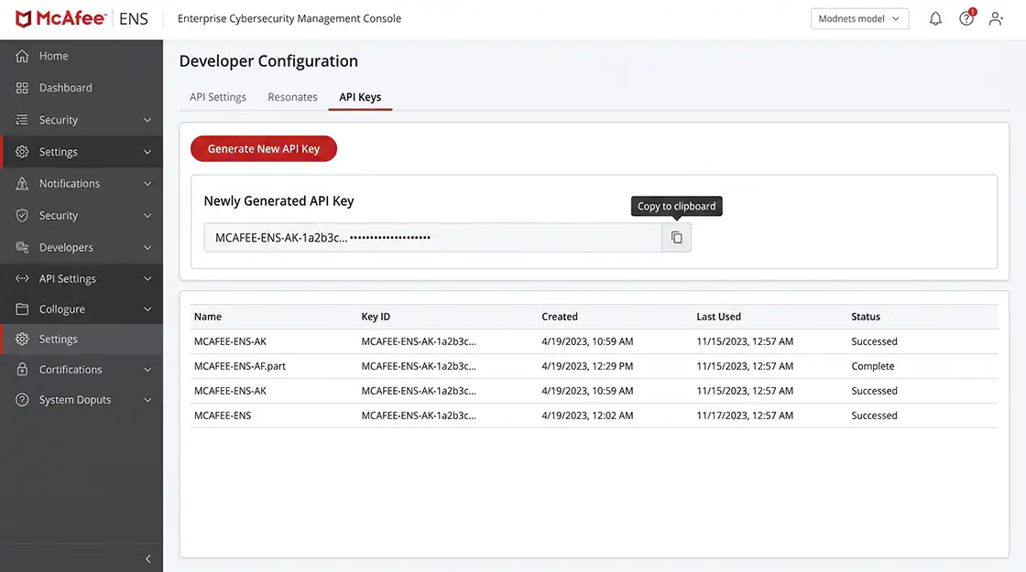The image size is (1026, 572).
Task: Switch to the Resonates tab
Action: coord(292,97)
